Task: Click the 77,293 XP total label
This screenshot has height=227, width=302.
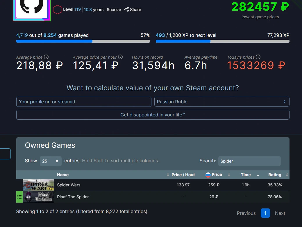Action: click(x=278, y=35)
